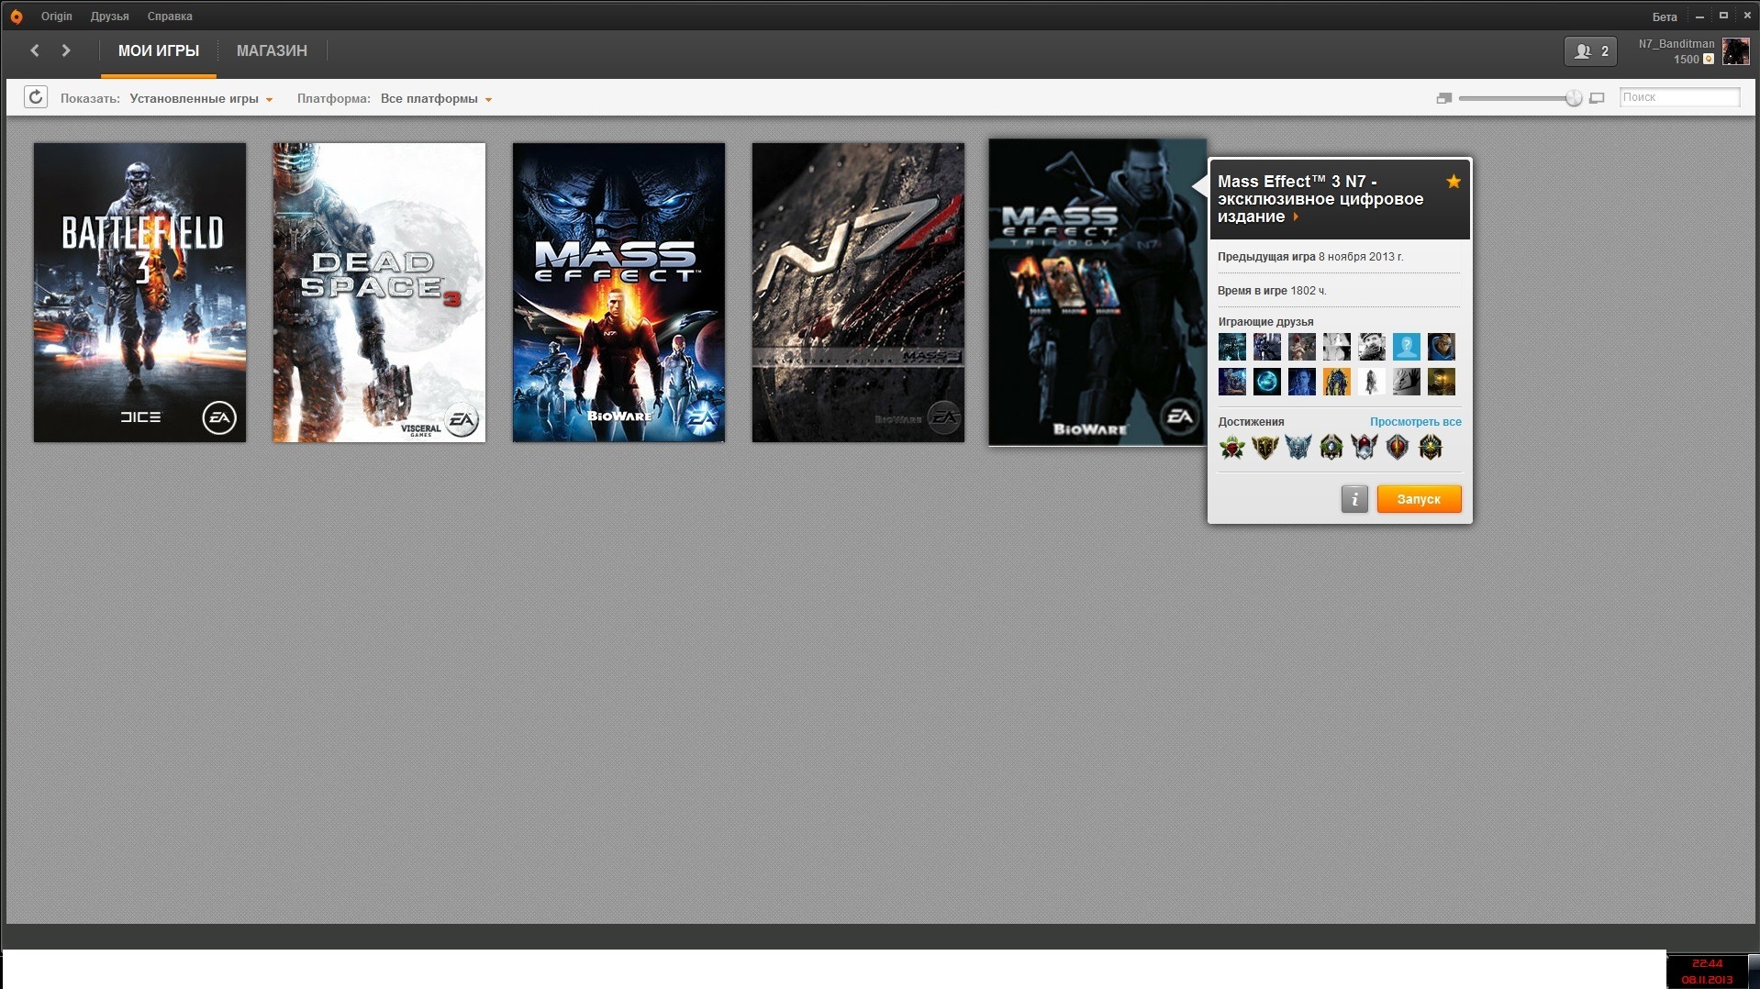The width and height of the screenshot is (1760, 989).
Task: Open game details with the info button
Action: [1354, 499]
